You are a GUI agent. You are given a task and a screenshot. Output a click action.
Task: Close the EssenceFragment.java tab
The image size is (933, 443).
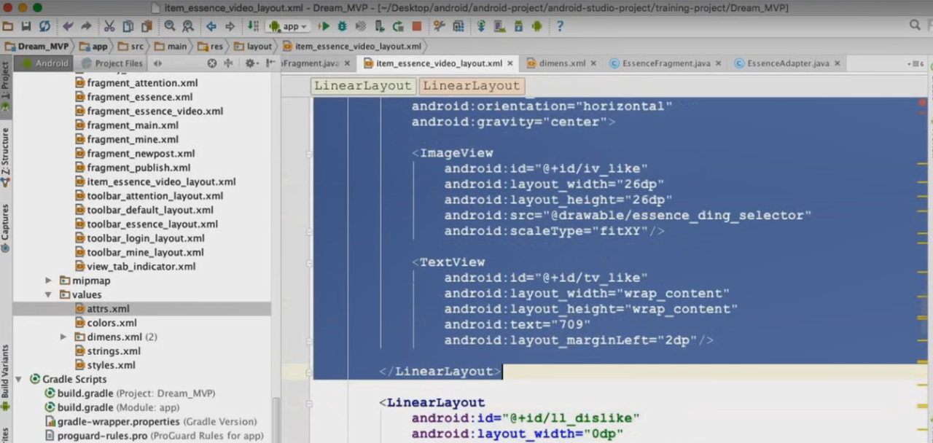point(719,63)
